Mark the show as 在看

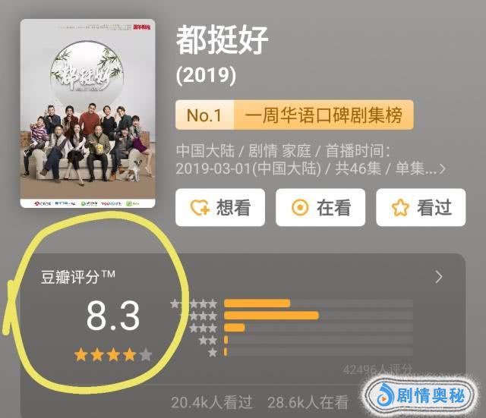320,207
